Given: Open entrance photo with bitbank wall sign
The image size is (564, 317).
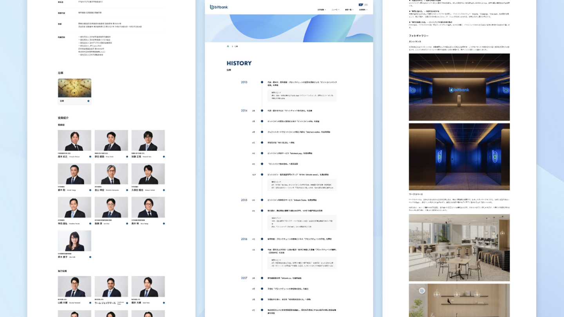Looking at the screenshot, I should (x=459, y=87).
